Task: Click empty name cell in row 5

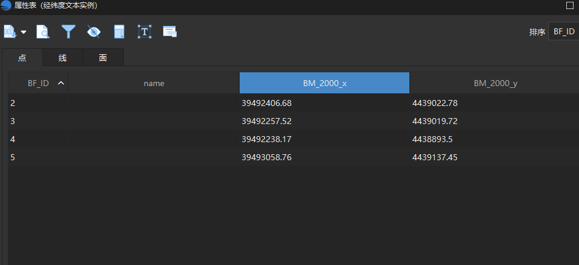Action: (153, 157)
